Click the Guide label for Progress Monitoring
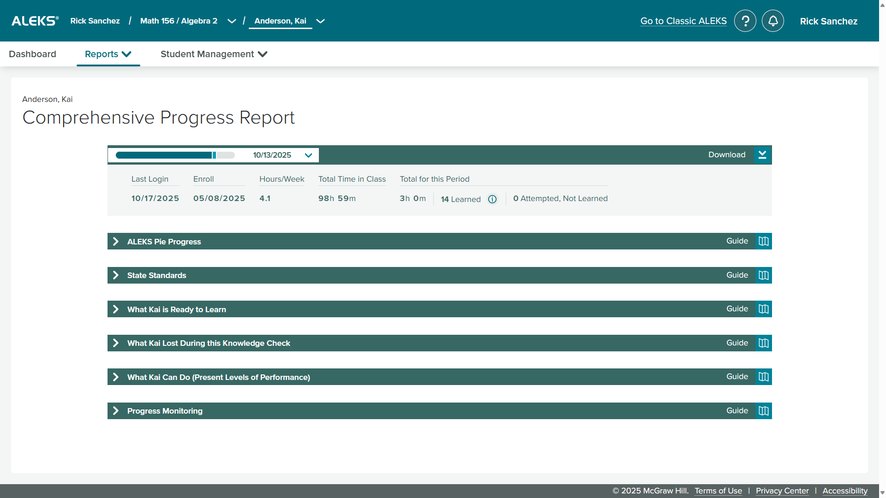The image size is (886, 498). coord(737,411)
